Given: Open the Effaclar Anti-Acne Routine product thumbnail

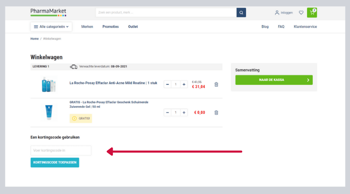Looking at the screenshot, I should 48,85.
